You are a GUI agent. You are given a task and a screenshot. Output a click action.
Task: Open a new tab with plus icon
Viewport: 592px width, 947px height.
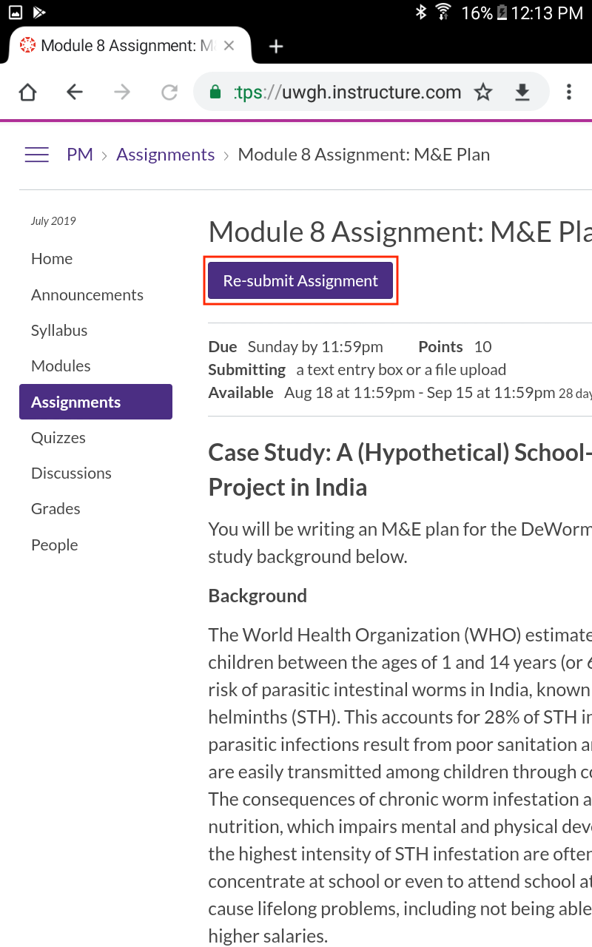pos(276,46)
